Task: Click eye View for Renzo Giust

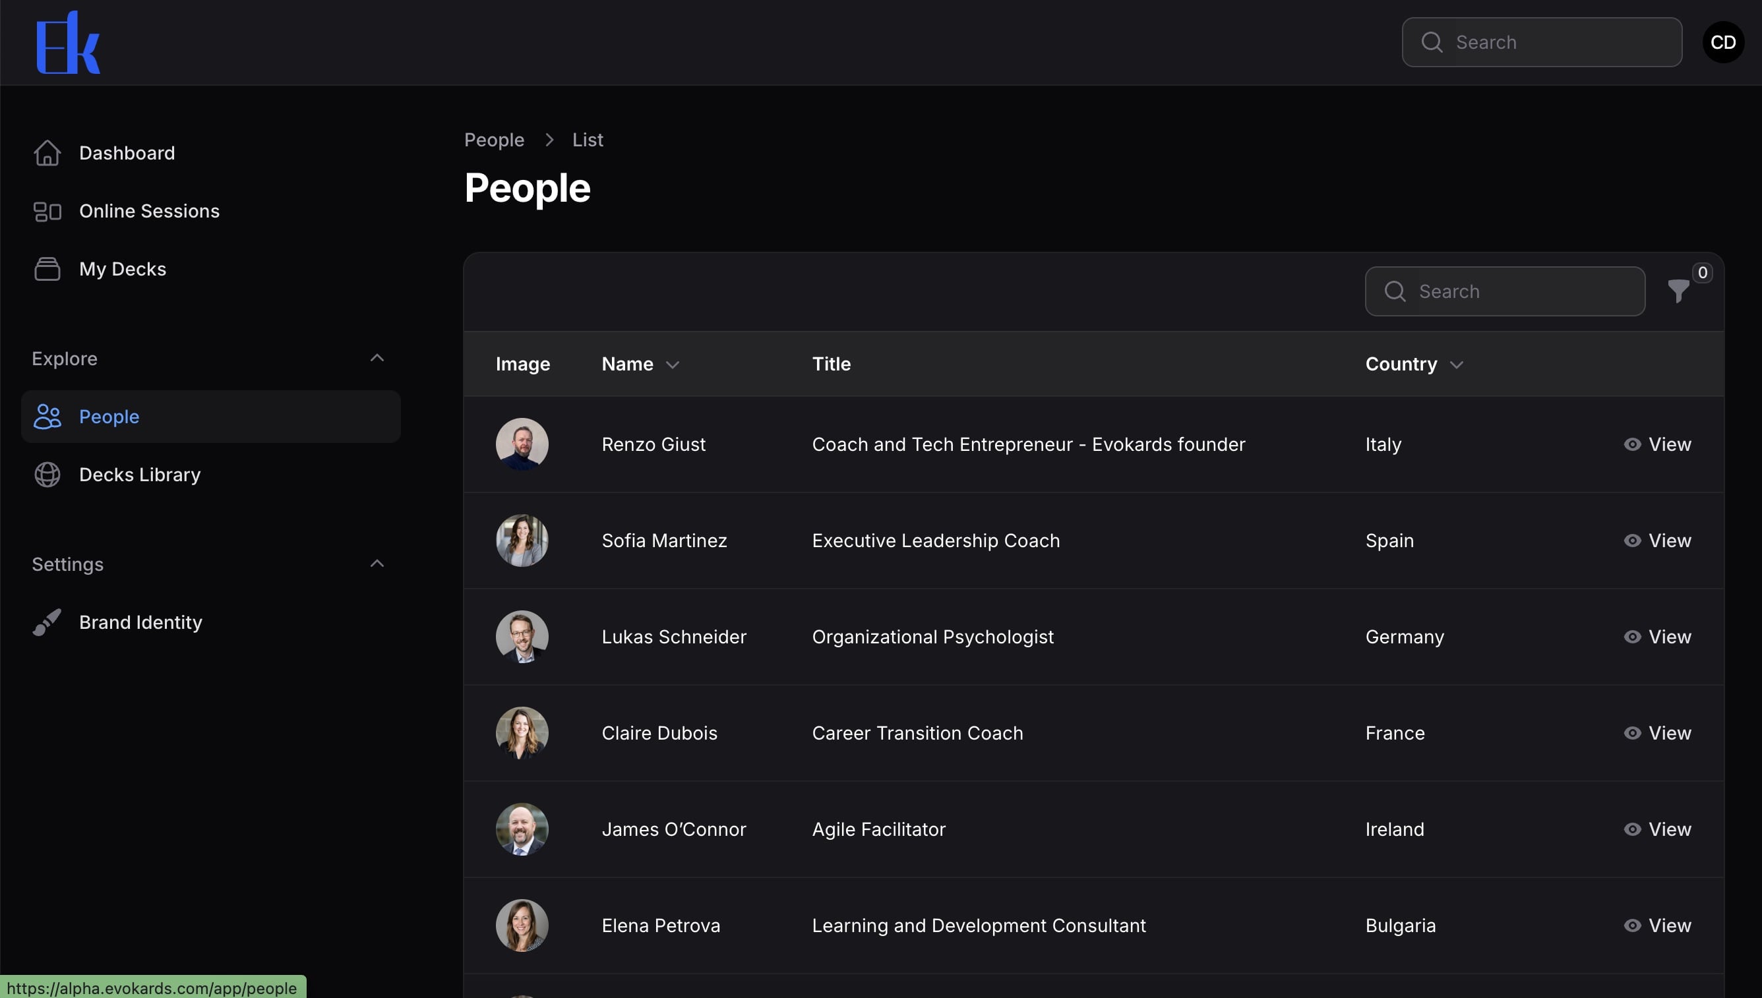Action: coord(1657,444)
